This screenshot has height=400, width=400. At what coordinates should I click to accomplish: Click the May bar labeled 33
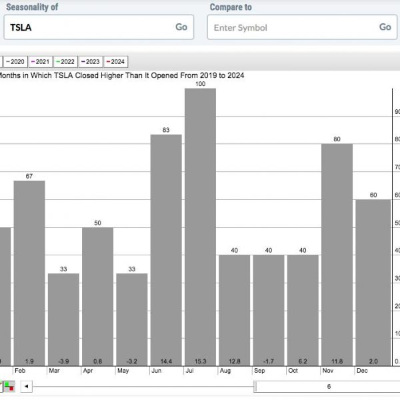click(x=132, y=319)
